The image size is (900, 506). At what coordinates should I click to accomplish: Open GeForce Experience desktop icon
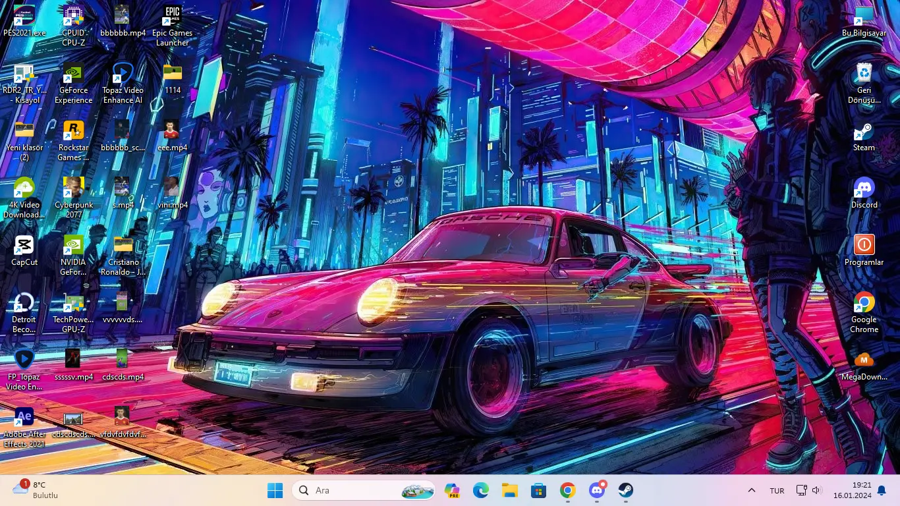click(73, 83)
